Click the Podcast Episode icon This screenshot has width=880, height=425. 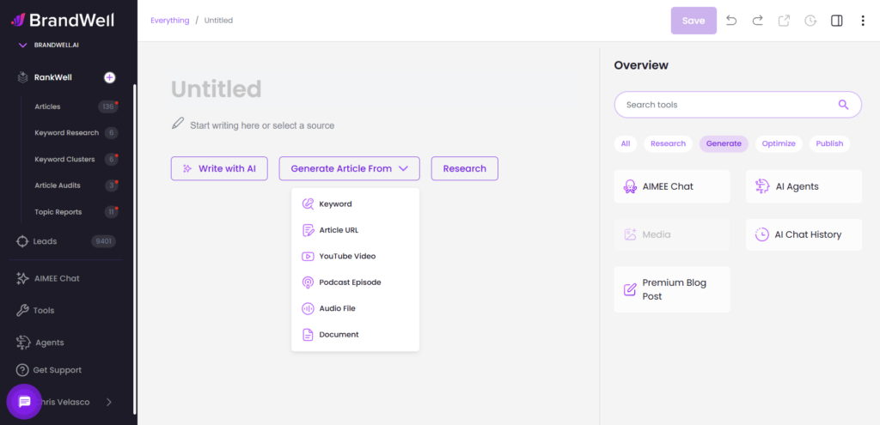point(308,282)
